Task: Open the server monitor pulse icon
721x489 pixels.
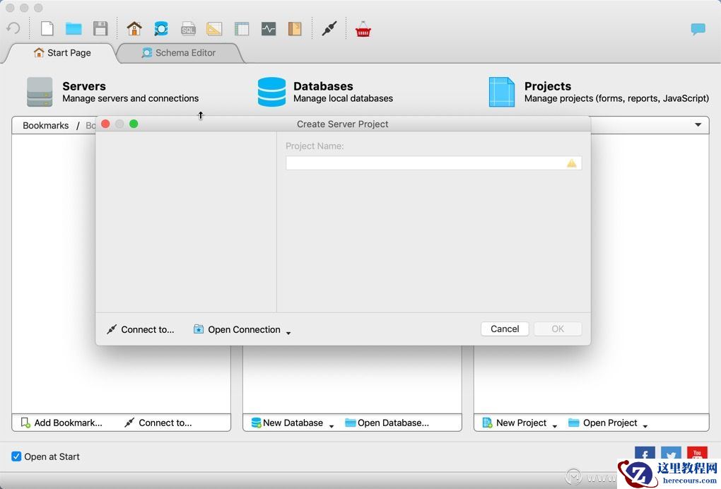Action: [x=269, y=28]
